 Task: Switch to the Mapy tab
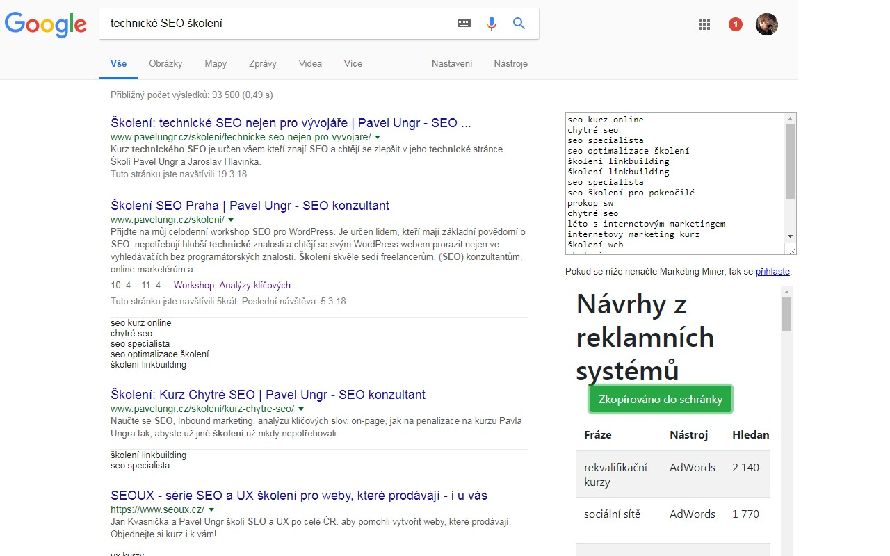[x=216, y=63]
